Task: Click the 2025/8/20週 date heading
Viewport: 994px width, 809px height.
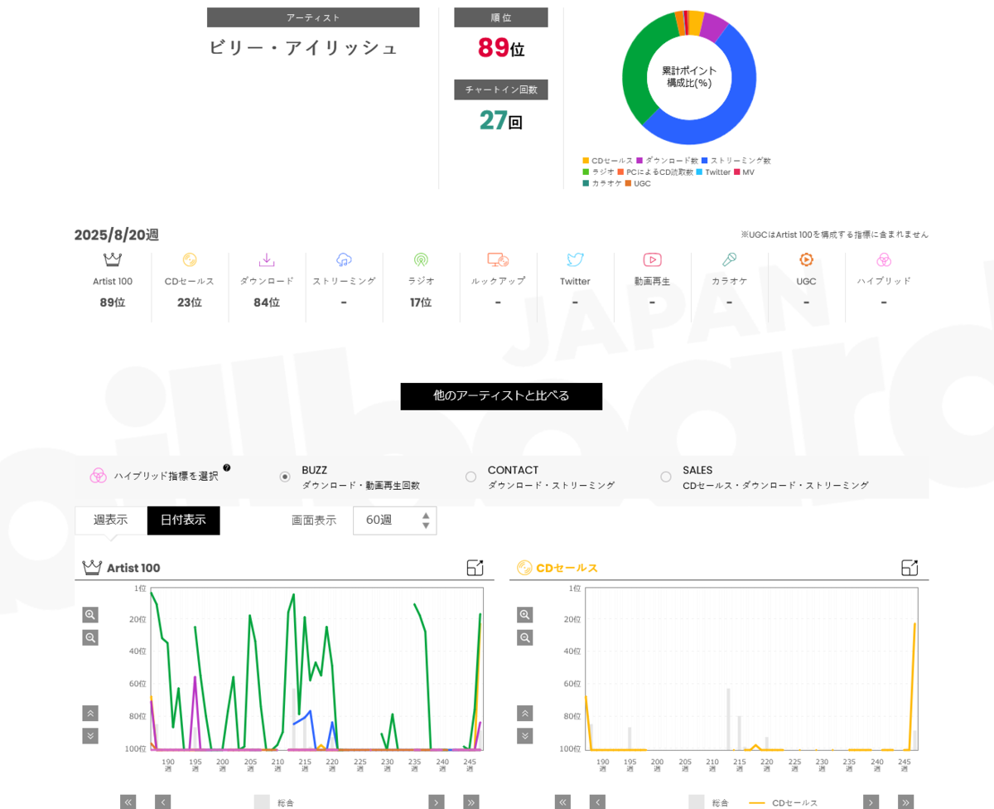Action: [x=117, y=235]
